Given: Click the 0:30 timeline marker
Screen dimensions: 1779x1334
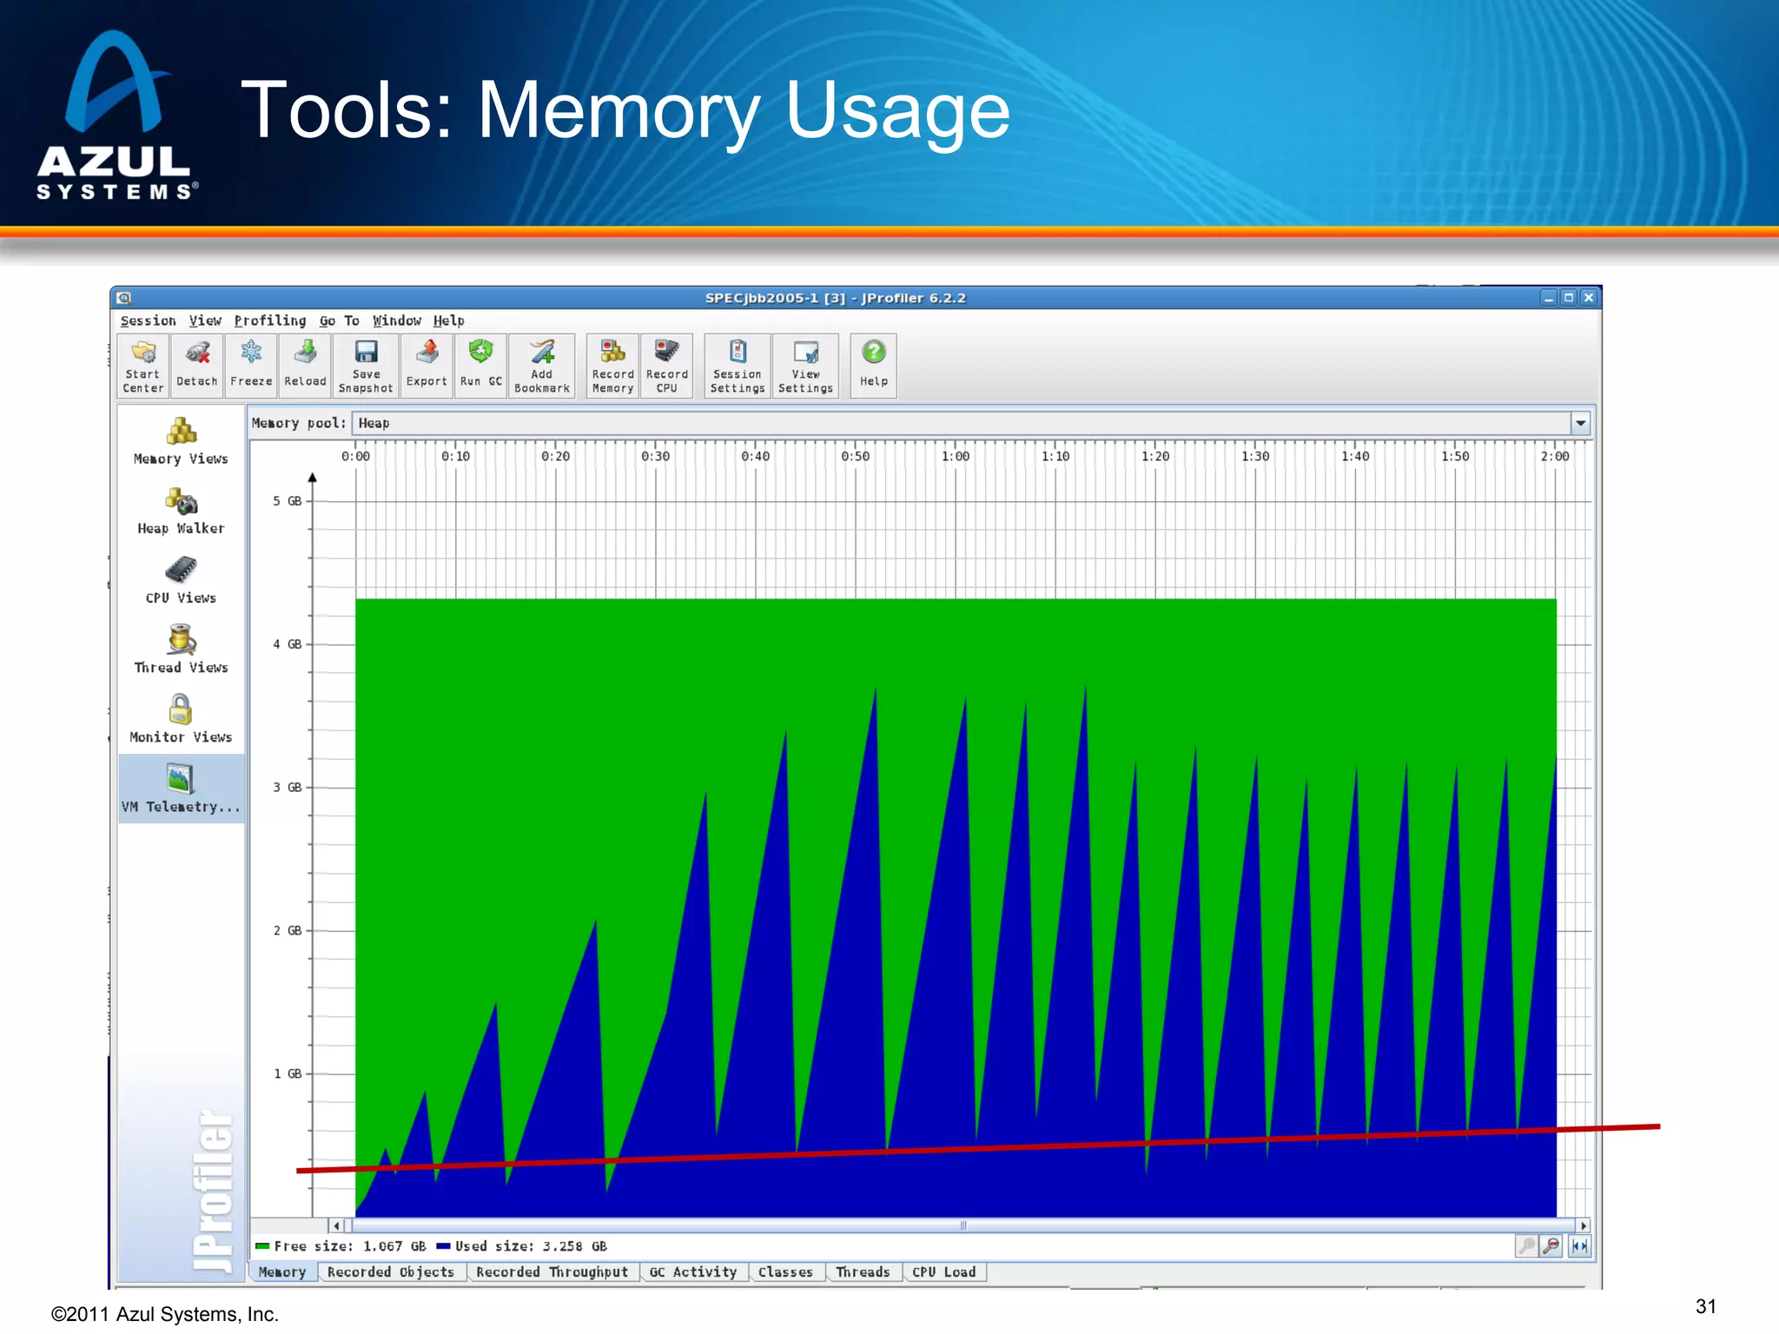Looking at the screenshot, I should (656, 456).
